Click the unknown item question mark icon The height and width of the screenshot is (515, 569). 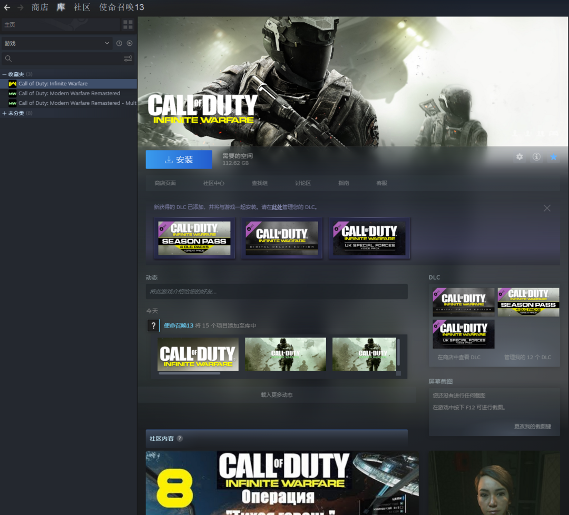tap(153, 325)
